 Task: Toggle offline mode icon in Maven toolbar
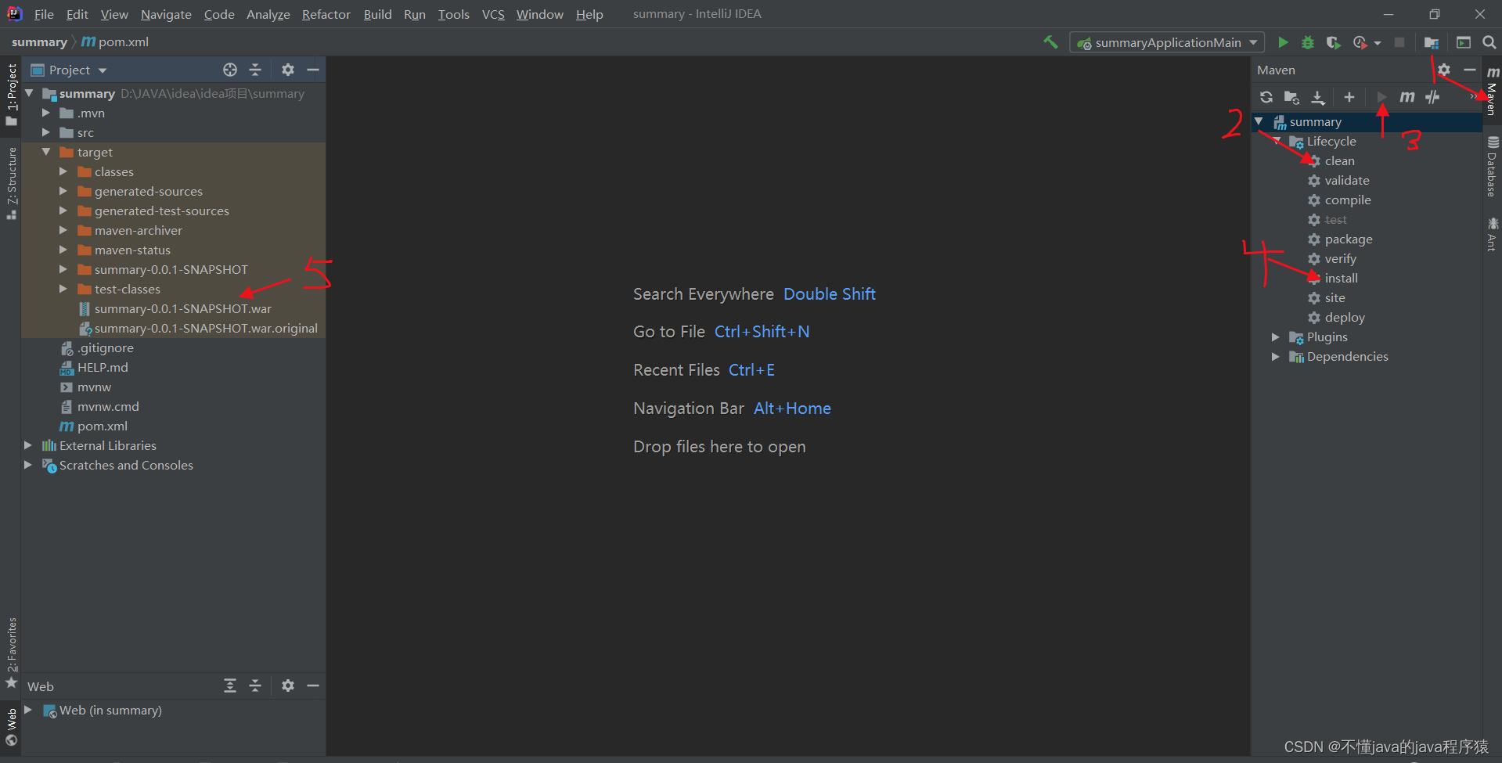[x=1432, y=97]
